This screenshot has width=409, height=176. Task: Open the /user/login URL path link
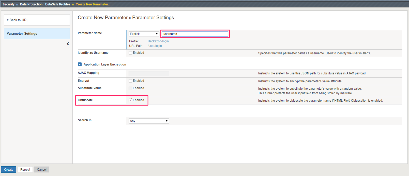(x=155, y=46)
